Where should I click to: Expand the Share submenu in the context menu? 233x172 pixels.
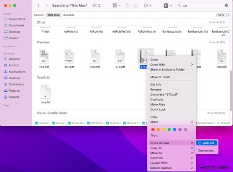coord(171,122)
